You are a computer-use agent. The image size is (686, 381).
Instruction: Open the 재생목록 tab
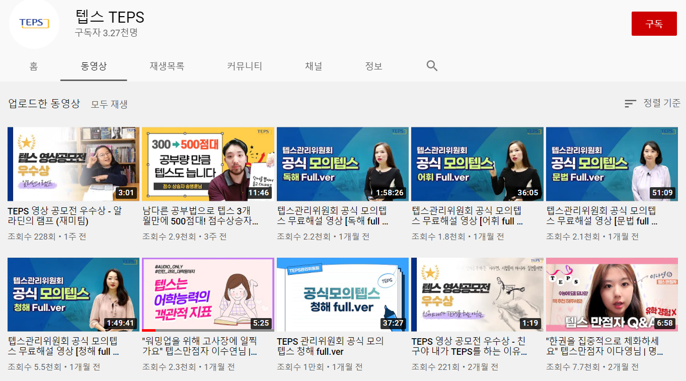(x=167, y=66)
